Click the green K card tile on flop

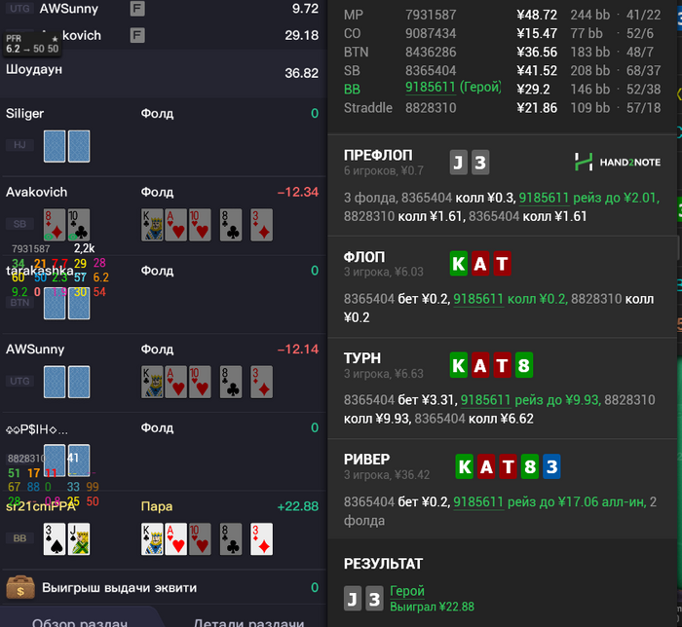[459, 263]
